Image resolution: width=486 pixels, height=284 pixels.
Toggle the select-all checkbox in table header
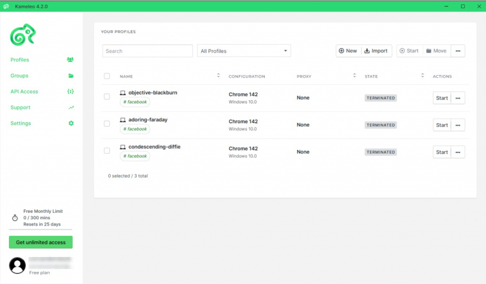[x=107, y=76]
